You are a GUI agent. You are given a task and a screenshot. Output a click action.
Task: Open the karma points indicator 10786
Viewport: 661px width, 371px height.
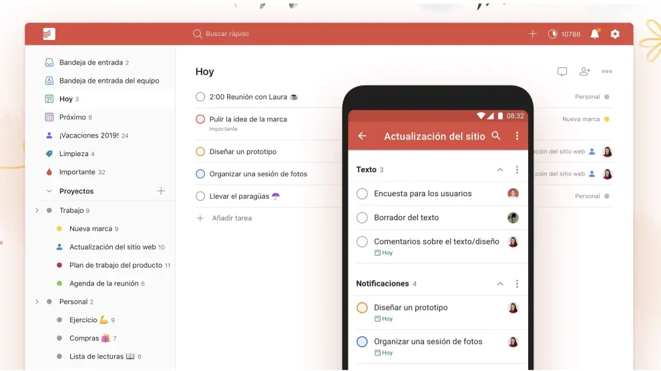point(564,34)
